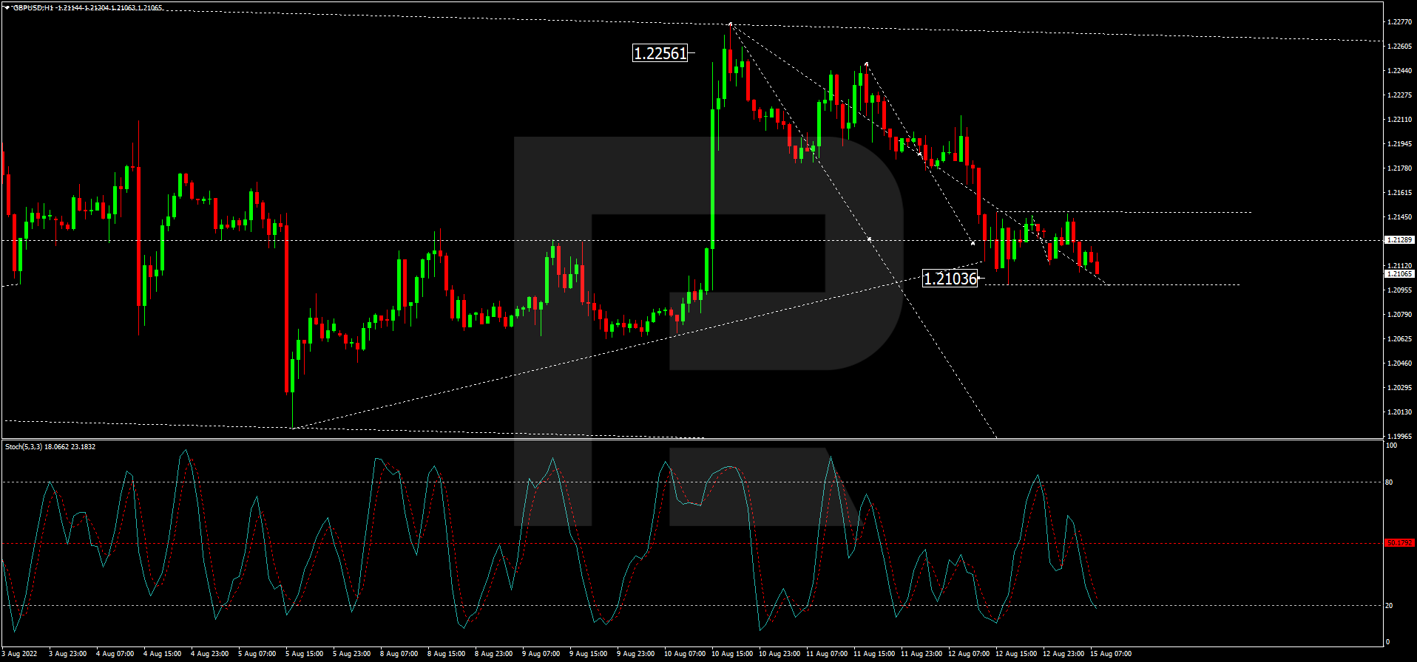Click the 4 Aug 15:00 time label
Image resolution: width=1417 pixels, height=662 pixels.
pos(163,654)
